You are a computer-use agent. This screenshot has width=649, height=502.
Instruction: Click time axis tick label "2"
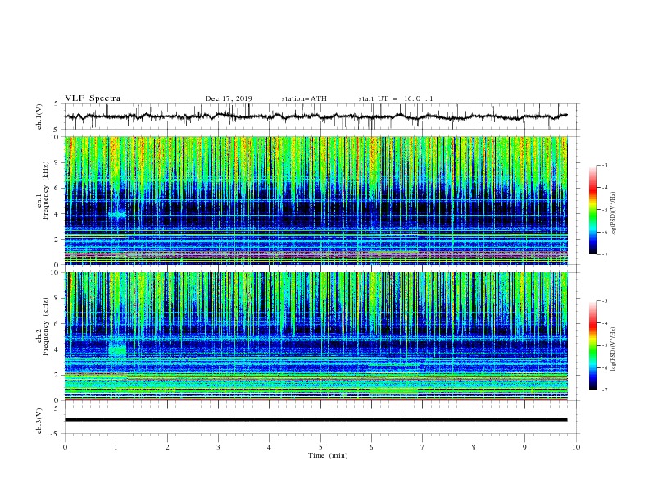(167, 447)
